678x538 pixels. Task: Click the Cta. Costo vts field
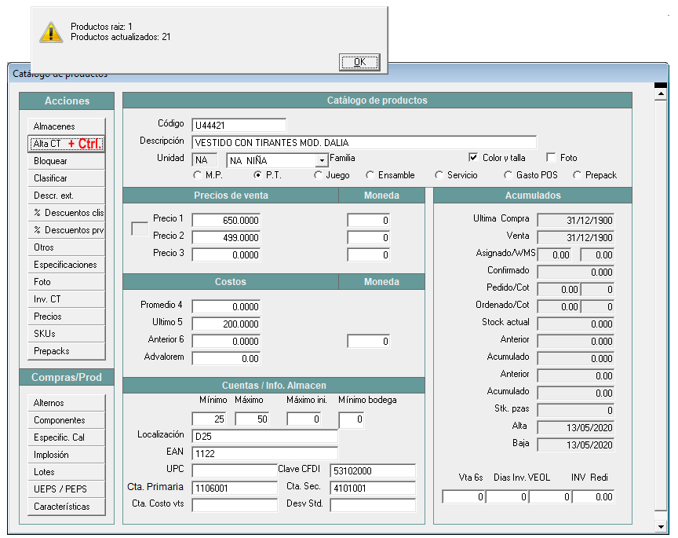point(235,506)
